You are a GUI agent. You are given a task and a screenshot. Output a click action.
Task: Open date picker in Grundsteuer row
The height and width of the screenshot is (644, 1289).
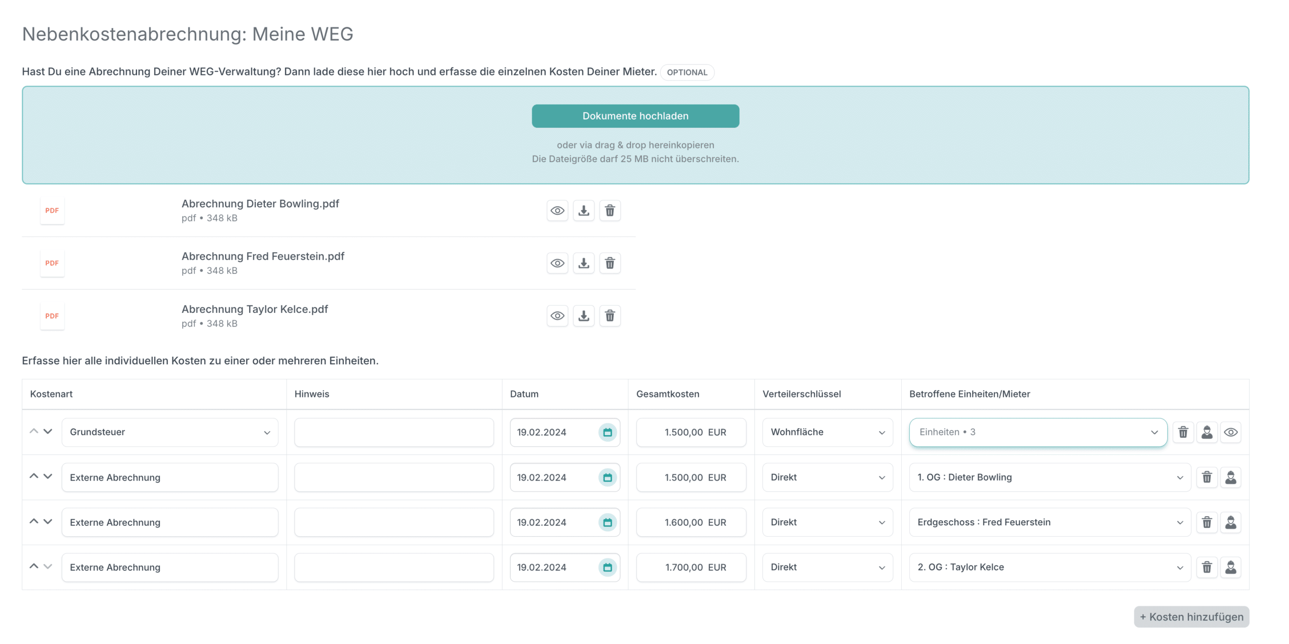point(607,432)
